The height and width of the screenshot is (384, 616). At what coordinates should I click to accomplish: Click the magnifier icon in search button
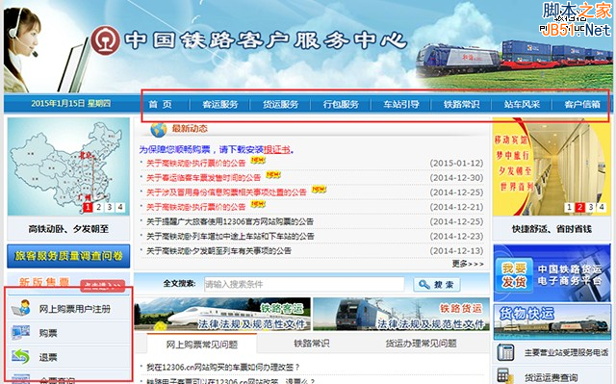[424, 284]
